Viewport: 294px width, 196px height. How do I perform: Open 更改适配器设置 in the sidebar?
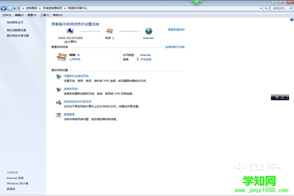coord(17,30)
